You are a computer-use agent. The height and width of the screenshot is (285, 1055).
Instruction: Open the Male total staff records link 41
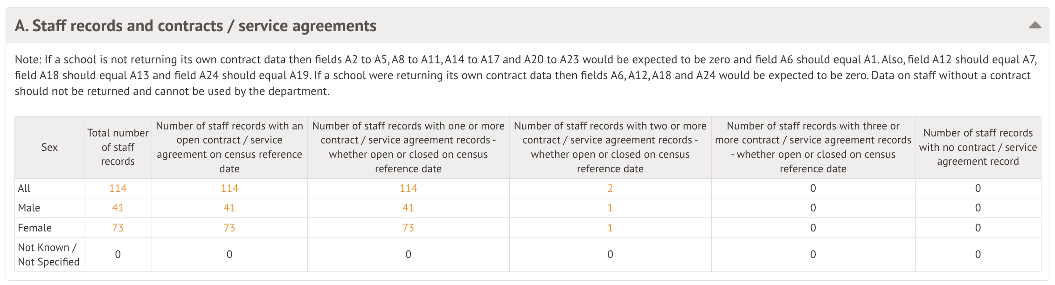[x=118, y=208]
